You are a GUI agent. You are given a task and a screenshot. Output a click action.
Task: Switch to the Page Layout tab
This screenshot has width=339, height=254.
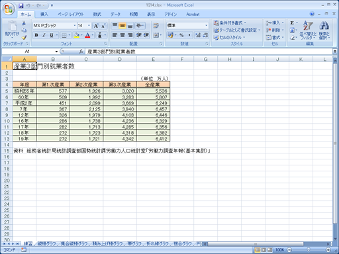tap(71, 14)
